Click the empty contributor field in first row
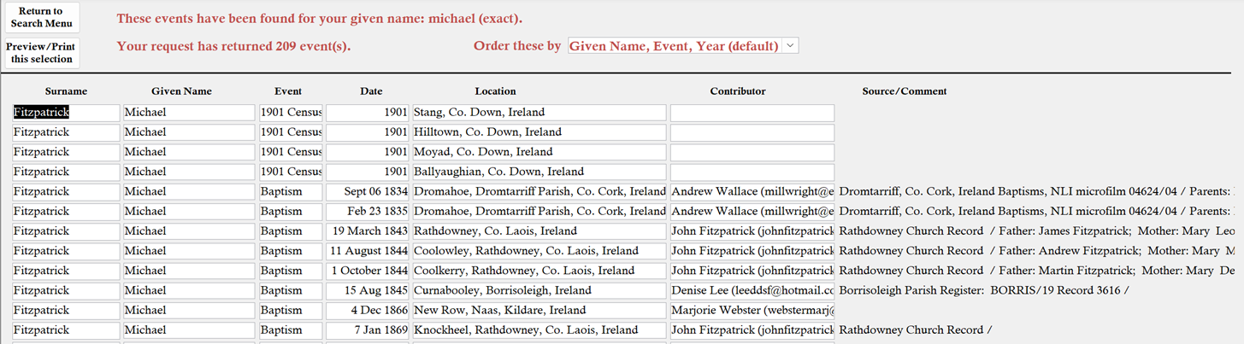Image resolution: width=1244 pixels, height=344 pixels. 752,113
